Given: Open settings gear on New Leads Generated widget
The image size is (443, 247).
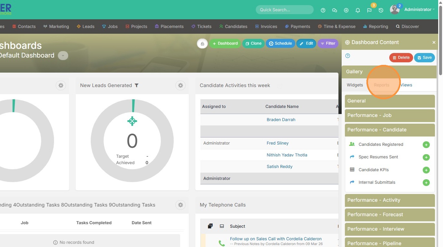Looking at the screenshot, I should pos(180,85).
